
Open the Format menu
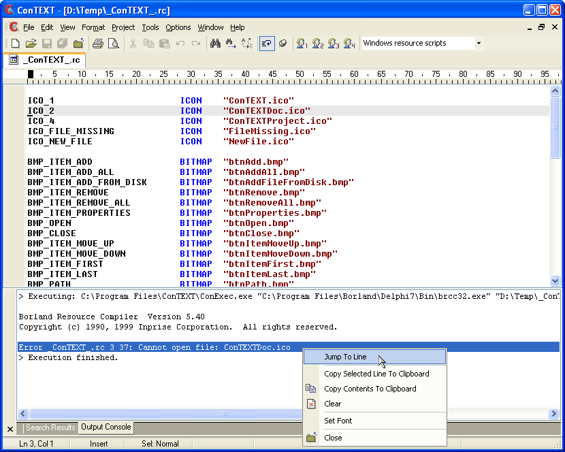tap(93, 27)
